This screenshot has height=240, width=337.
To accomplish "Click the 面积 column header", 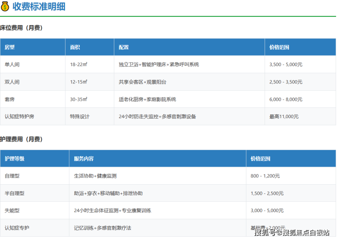I will (x=75, y=47).
